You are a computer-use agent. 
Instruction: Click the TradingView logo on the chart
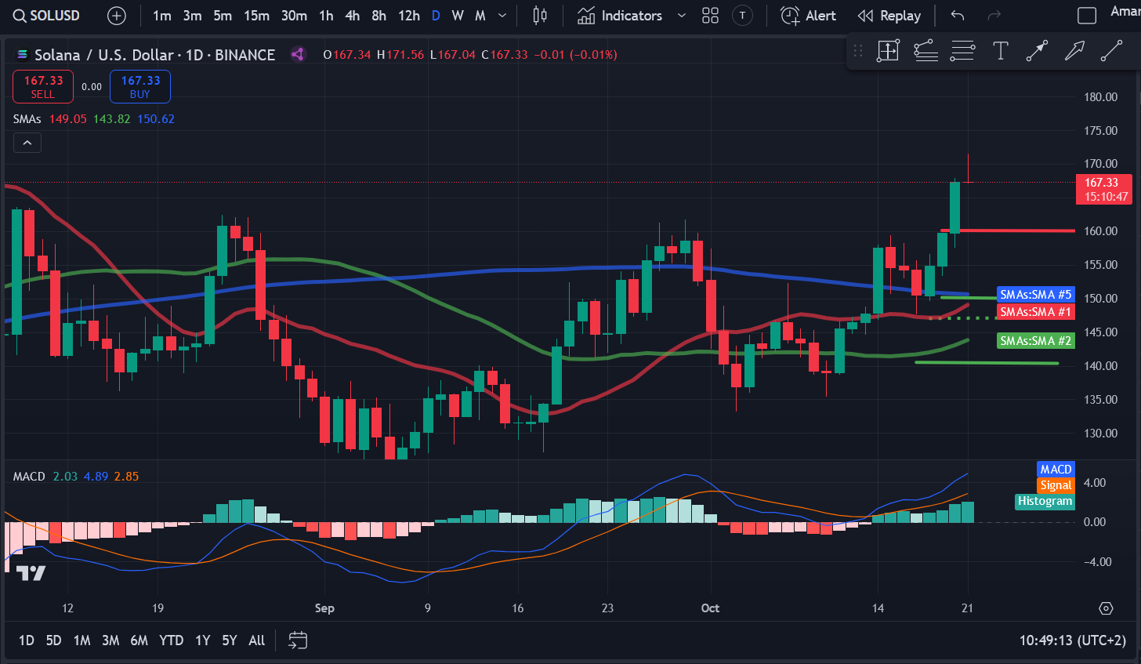(x=31, y=573)
